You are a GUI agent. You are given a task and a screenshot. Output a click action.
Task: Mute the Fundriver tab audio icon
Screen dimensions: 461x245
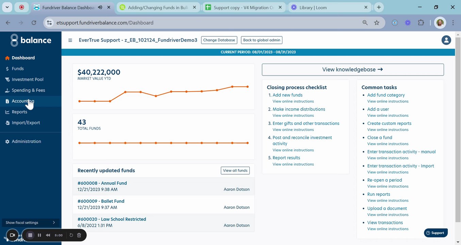[100, 7]
